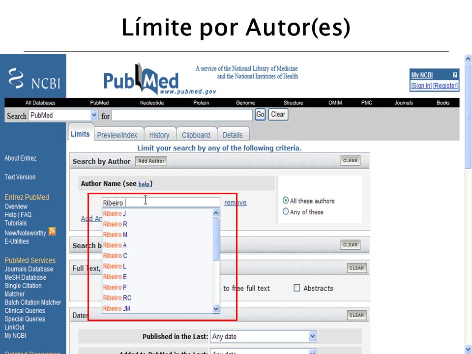Select the All these authors radio button
This screenshot has width=472, height=354.
click(x=285, y=201)
